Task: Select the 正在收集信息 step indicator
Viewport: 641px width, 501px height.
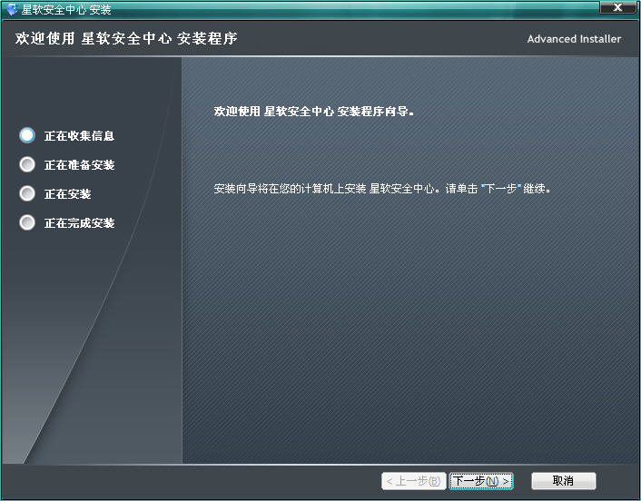Action: coord(27,135)
